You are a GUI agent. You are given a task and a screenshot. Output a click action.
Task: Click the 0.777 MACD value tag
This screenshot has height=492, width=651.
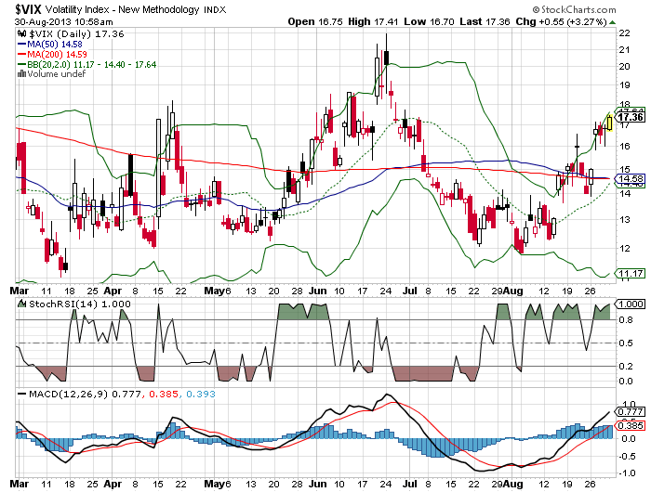[x=631, y=411]
